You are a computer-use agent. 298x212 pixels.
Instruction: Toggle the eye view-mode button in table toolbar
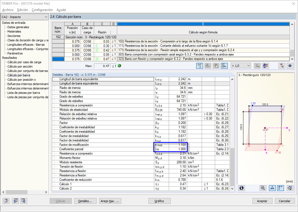point(290,66)
